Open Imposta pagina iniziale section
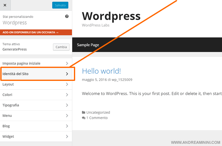This screenshot has height=146, width=222. (x=36, y=63)
